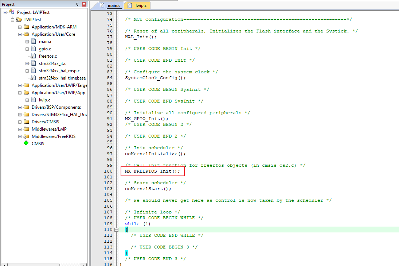Select the CMSIS green component icon

pyautogui.click(x=26, y=143)
